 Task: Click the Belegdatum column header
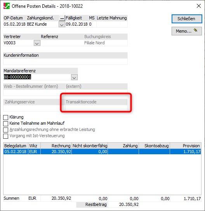[16, 146]
